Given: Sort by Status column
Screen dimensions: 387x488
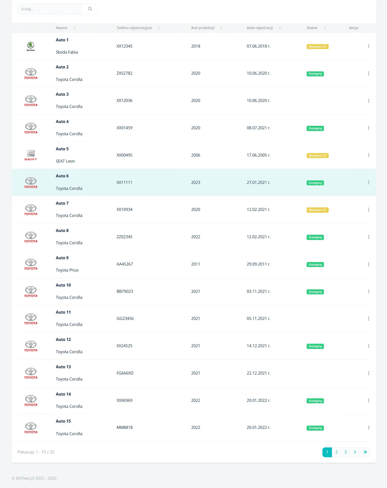Looking at the screenshot, I should click(316, 28).
